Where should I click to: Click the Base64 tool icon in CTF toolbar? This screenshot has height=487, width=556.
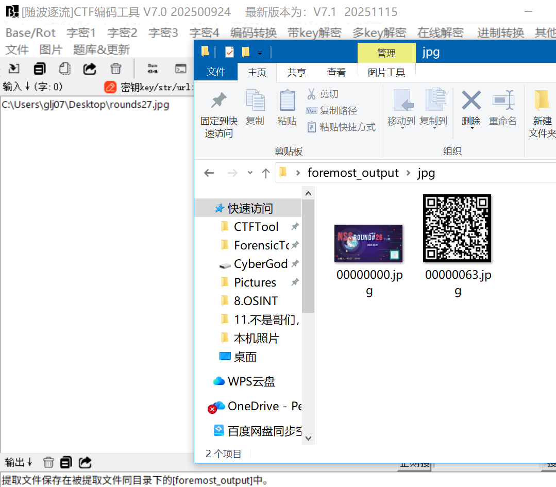[x=153, y=69]
